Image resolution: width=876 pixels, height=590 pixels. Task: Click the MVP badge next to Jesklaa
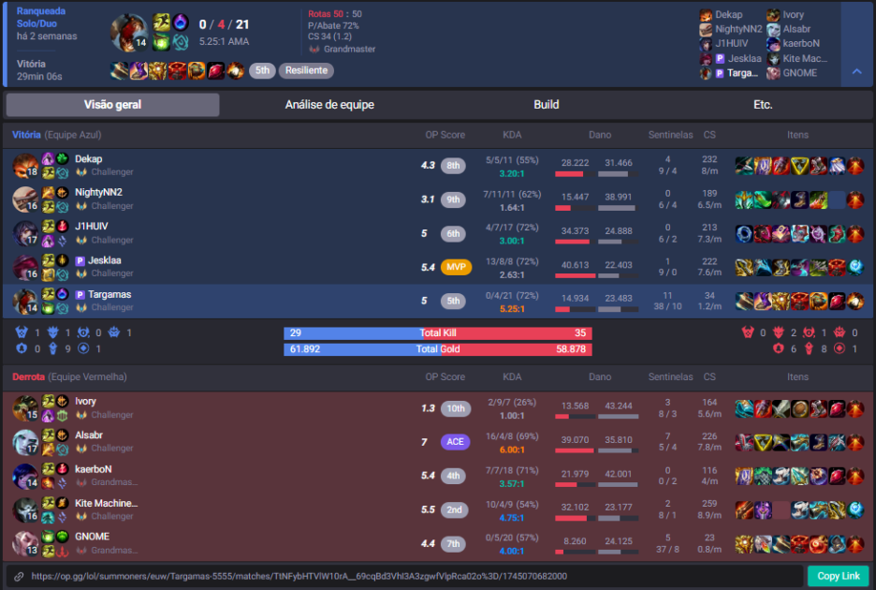[x=456, y=267]
